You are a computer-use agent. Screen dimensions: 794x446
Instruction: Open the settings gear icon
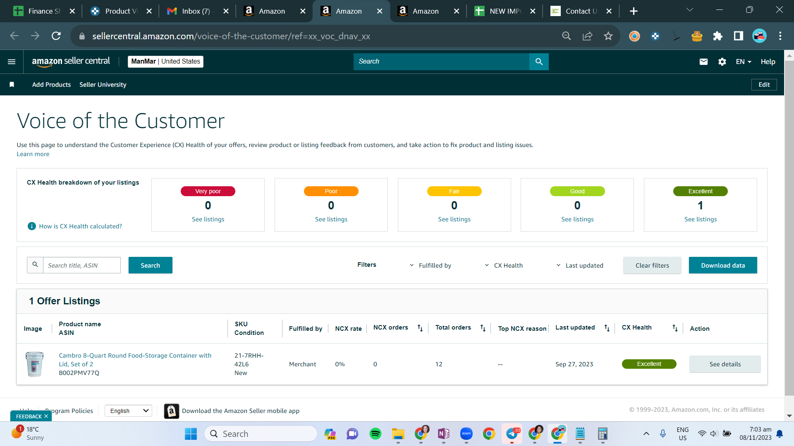click(x=722, y=62)
